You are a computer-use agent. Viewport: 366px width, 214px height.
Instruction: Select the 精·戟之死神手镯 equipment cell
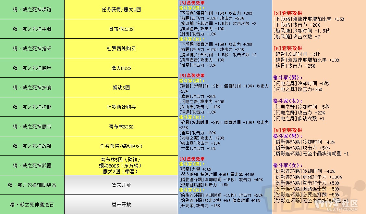[x=32, y=29]
